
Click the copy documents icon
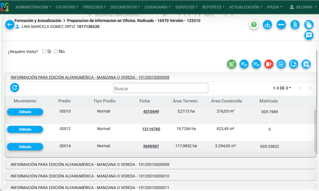pyautogui.click(x=309, y=25)
